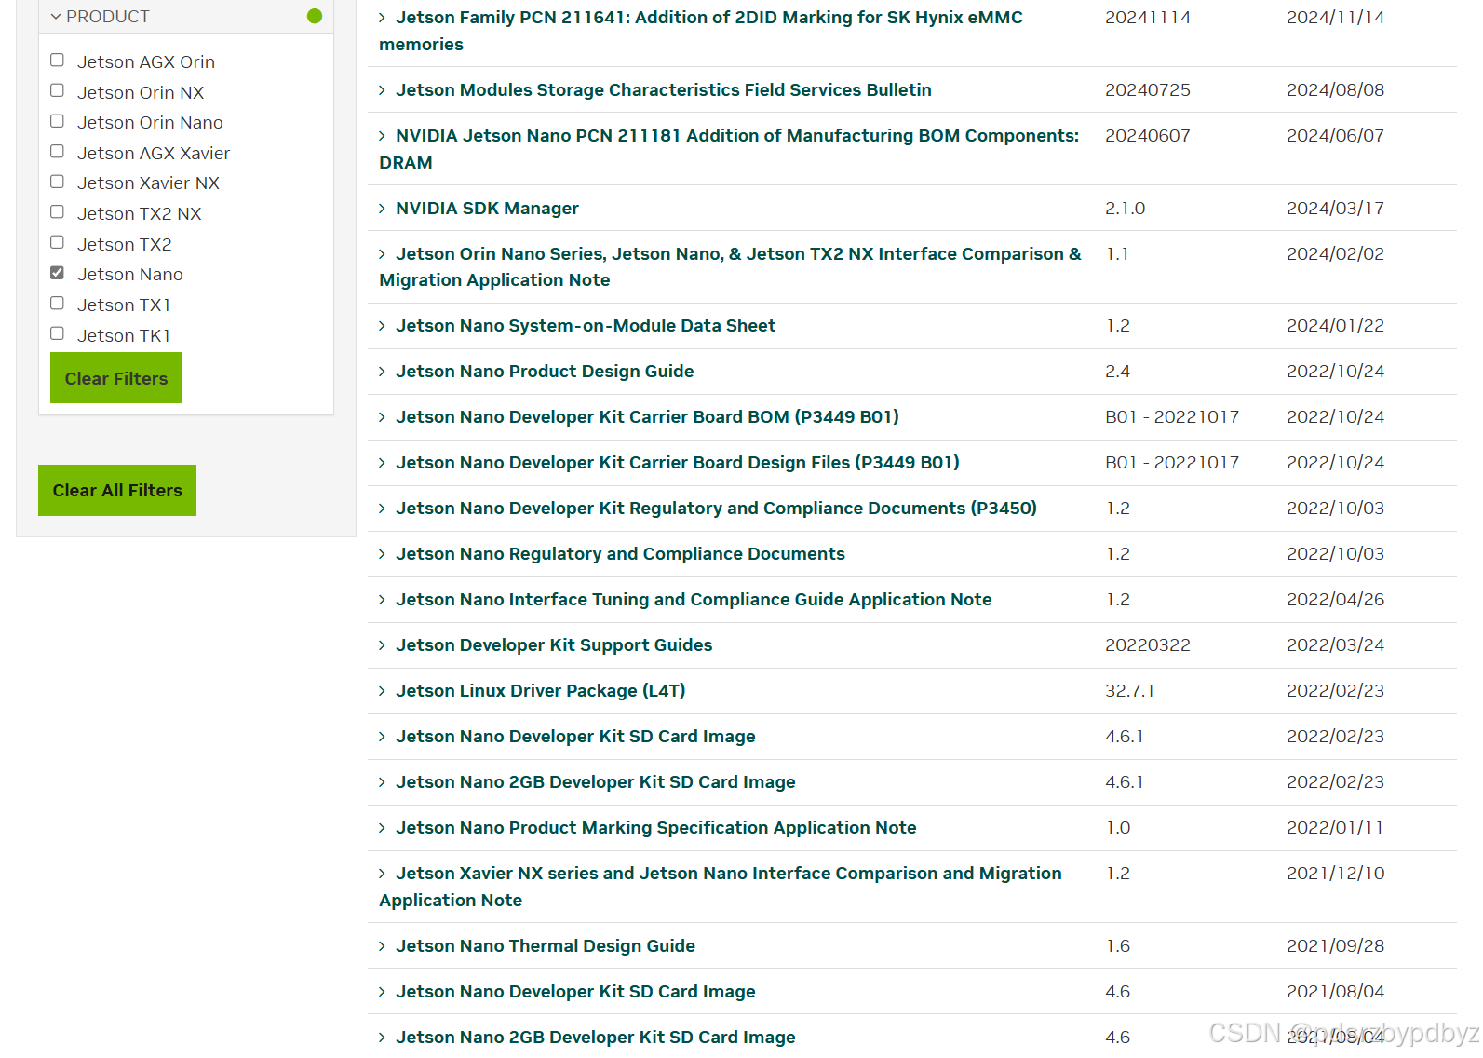Image resolution: width=1483 pixels, height=1058 pixels.
Task: Open Jetson Modules Storage Characteristics Field Services Bulletin
Action: (664, 89)
